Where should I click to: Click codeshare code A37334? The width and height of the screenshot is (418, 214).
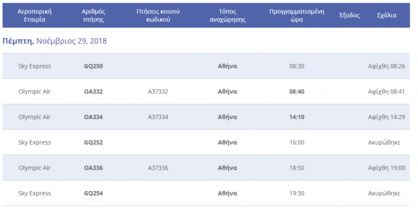(158, 117)
